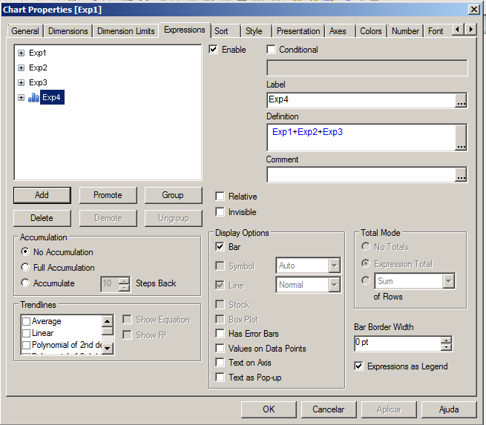Click into the Comment input field

pyautogui.click(x=361, y=175)
